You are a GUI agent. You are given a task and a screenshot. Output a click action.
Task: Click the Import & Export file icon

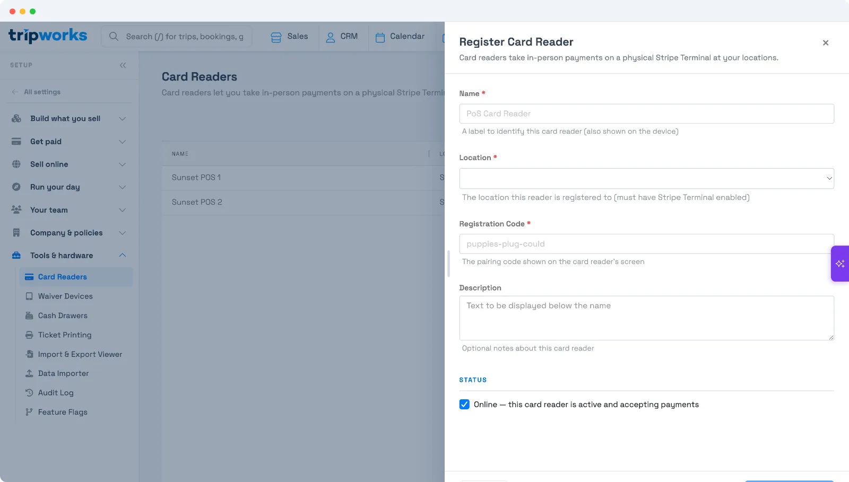pos(30,354)
